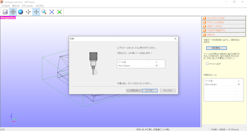Enable the ファイルへ出力 checkbox

coord(207,64)
